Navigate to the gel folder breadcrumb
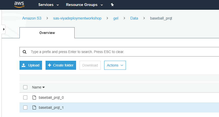 click(x=116, y=18)
